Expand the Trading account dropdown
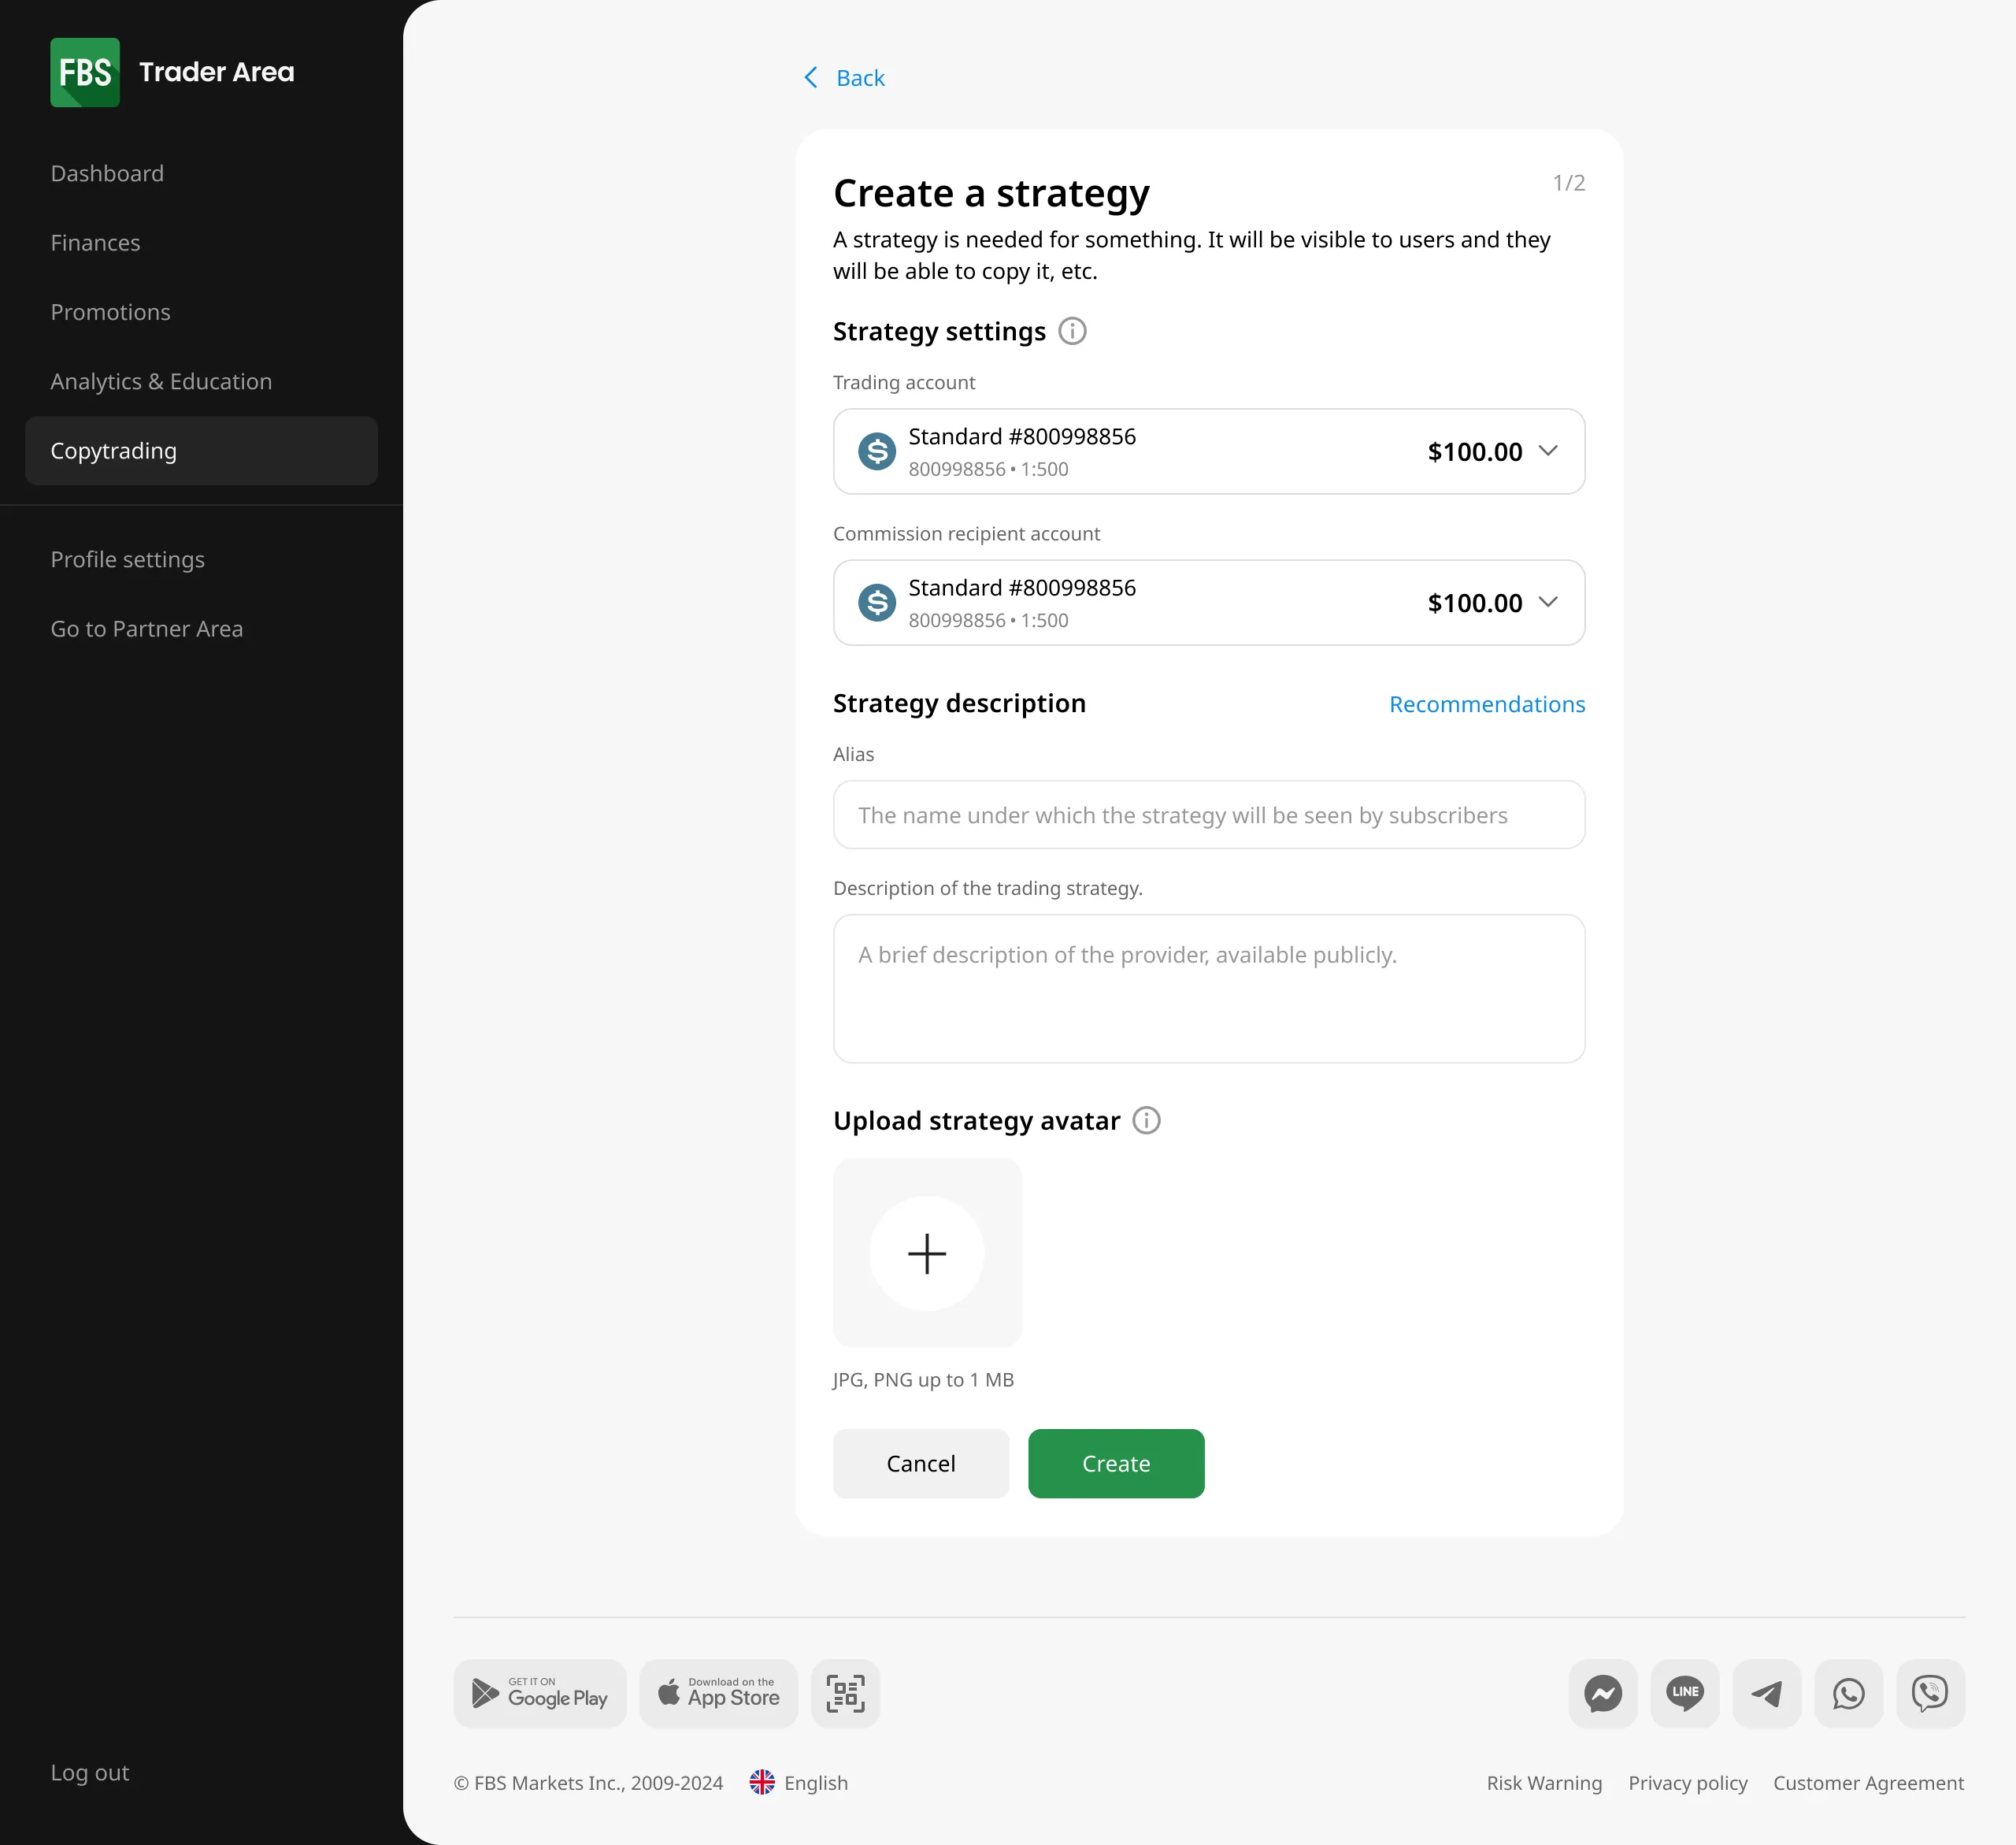This screenshot has height=1845, width=2016. pos(1209,451)
